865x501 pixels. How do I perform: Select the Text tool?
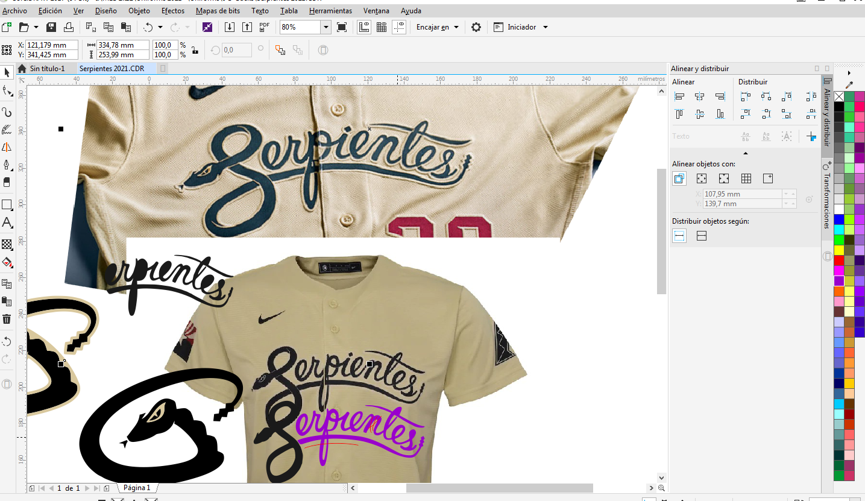(7, 223)
